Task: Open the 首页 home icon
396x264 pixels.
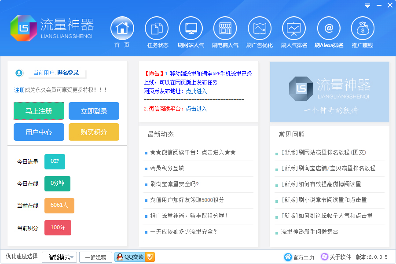Action: pos(122,29)
